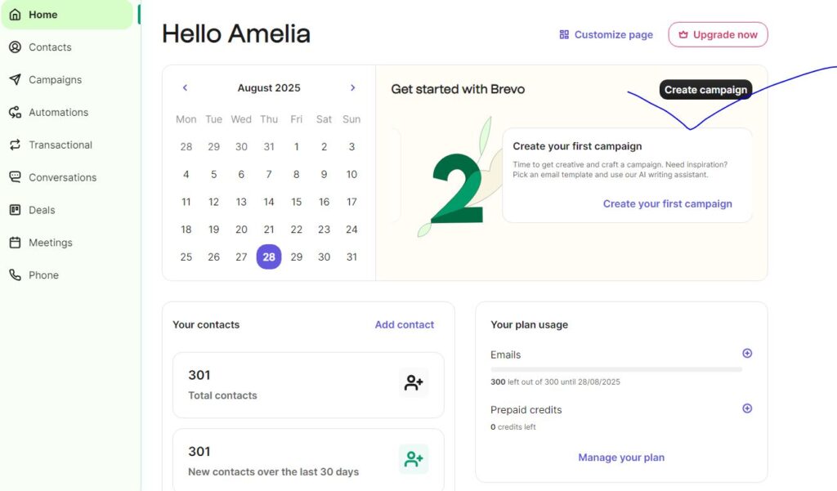Select August 15 on the calendar
Screen dimensions: 837x491
(296, 202)
